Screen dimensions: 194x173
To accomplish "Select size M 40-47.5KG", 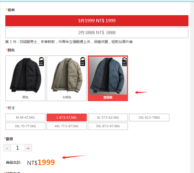I will click(25, 117).
